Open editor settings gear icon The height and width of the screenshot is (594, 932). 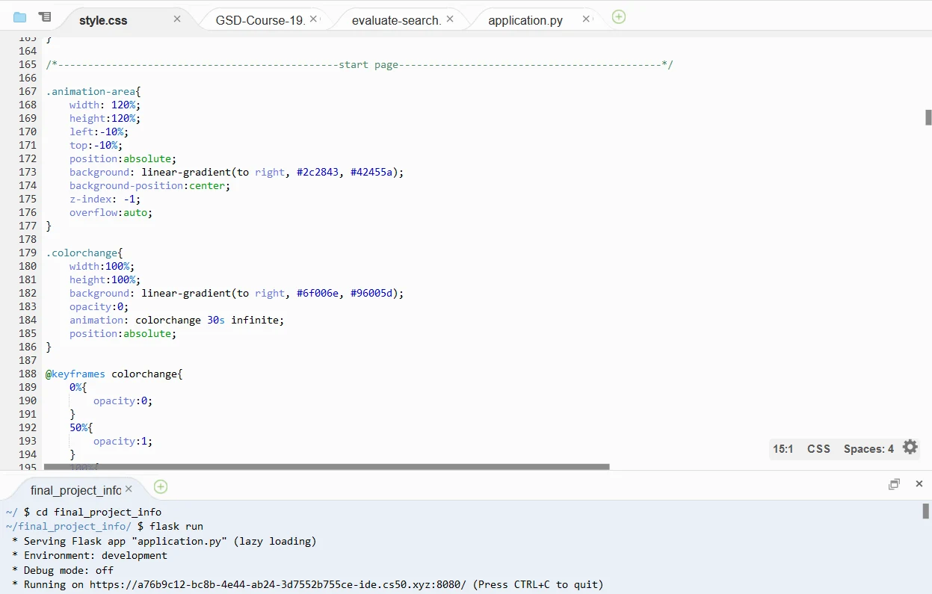click(910, 447)
